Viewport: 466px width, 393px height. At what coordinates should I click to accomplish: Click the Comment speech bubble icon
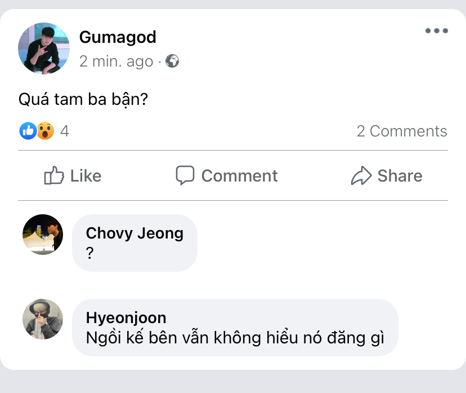185,176
